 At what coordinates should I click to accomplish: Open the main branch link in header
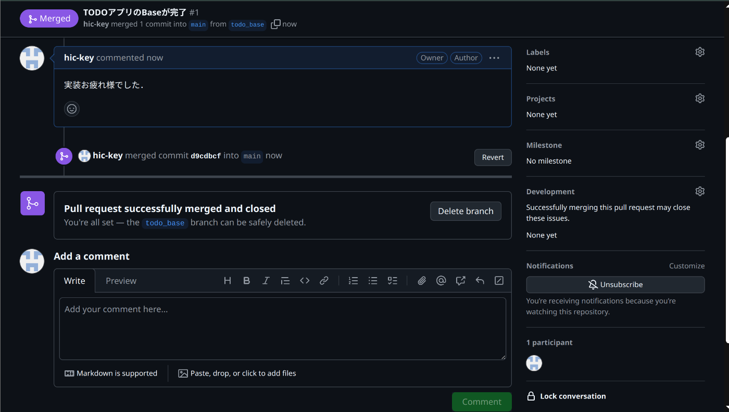point(198,24)
